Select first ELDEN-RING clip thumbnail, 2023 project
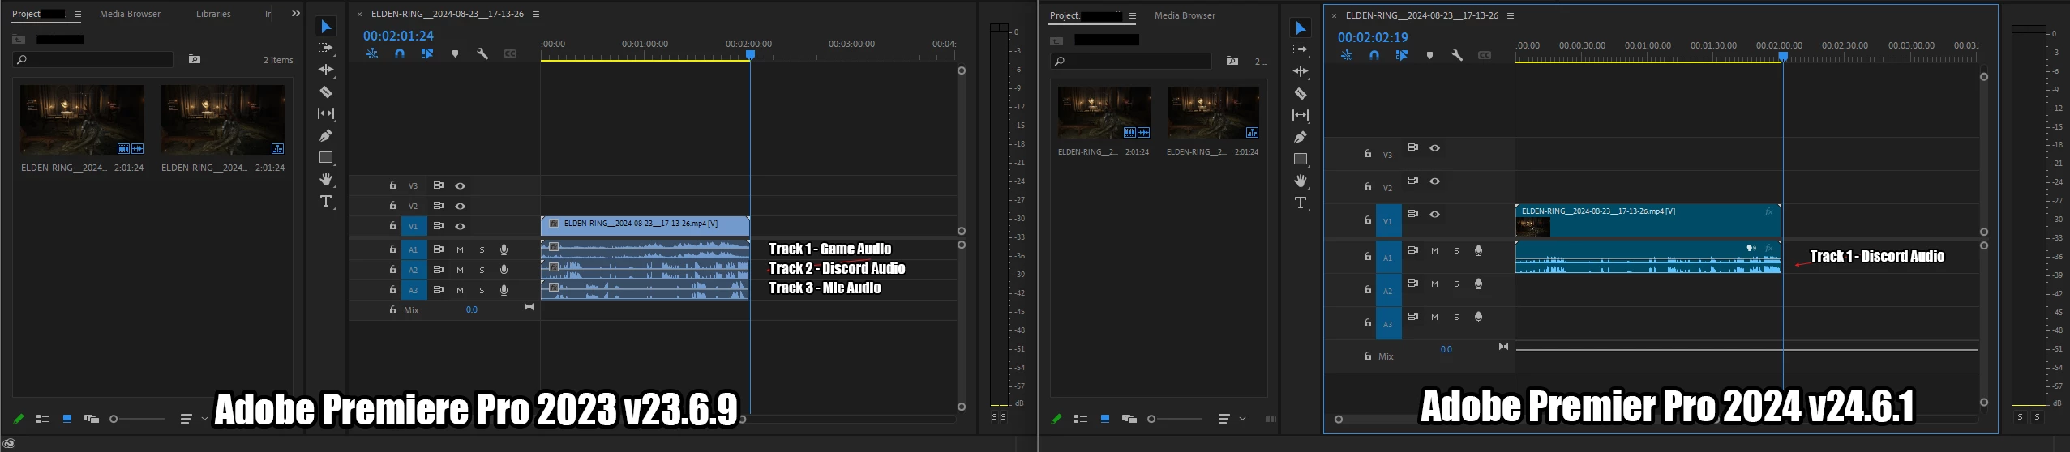The width and height of the screenshot is (2070, 452). point(82,120)
